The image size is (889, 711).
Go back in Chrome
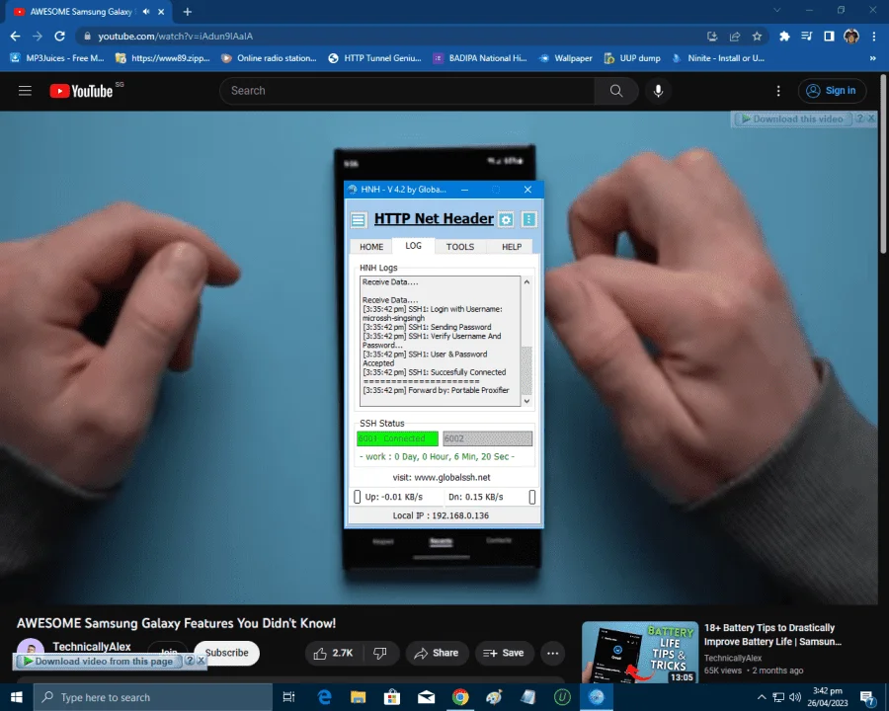pyautogui.click(x=15, y=37)
